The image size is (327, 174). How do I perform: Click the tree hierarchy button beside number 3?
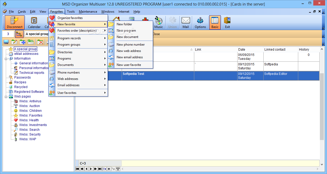(x=19, y=34)
